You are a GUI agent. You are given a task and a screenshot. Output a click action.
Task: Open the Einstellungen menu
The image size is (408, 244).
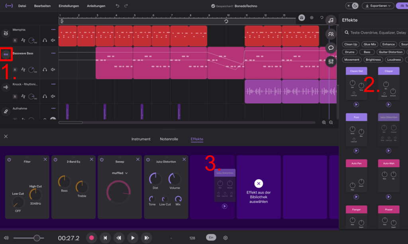pyautogui.click(x=69, y=6)
